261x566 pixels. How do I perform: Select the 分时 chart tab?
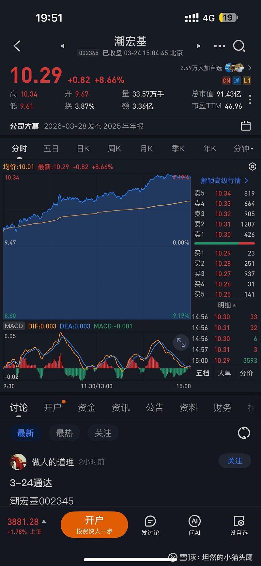[19, 149]
